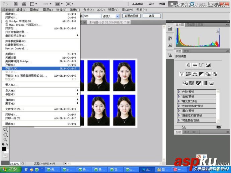Select the 基本功能 workspace
The width and height of the screenshot is (231, 173).
(138, 4)
